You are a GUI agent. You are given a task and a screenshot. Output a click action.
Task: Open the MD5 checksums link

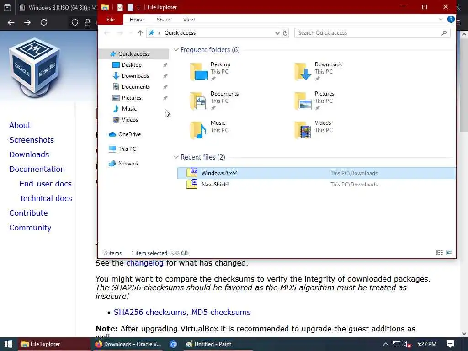(x=221, y=312)
